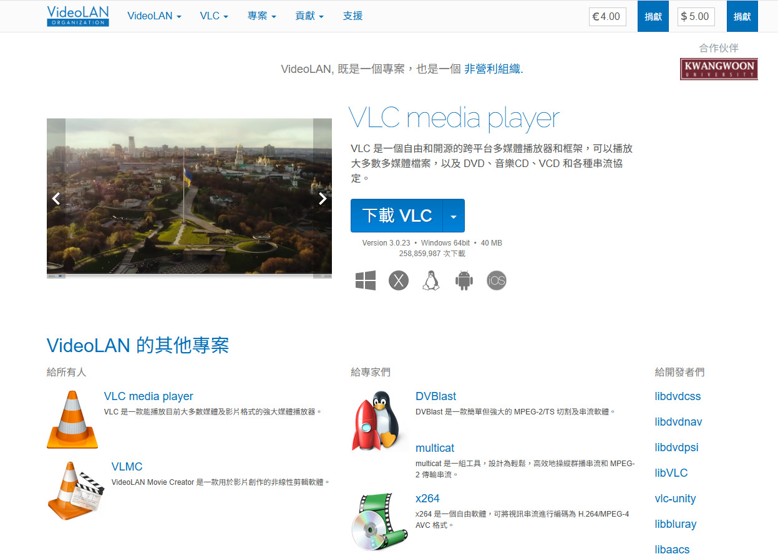Open the libdvdcss developer link

pyautogui.click(x=678, y=396)
